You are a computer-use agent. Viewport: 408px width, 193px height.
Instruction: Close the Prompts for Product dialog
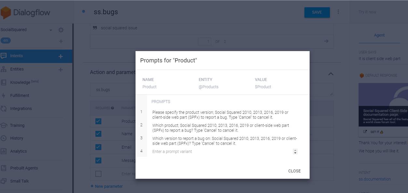[x=294, y=171]
